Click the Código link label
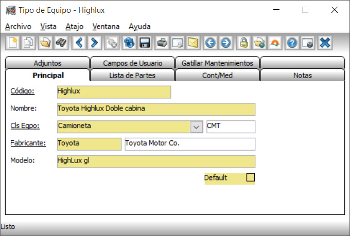 [22, 91]
